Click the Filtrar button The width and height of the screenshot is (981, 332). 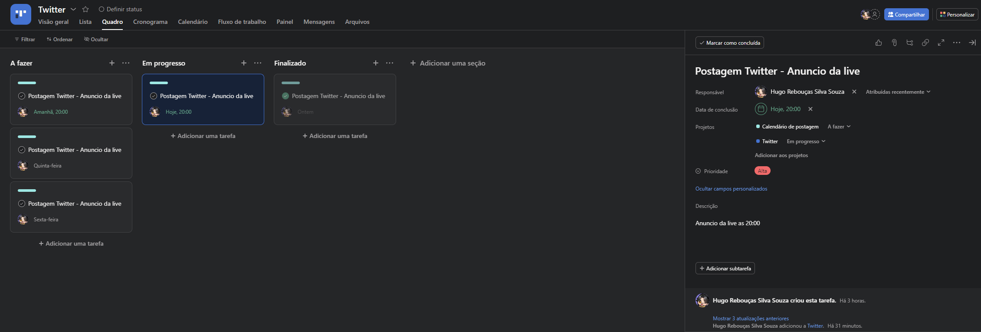(25, 39)
